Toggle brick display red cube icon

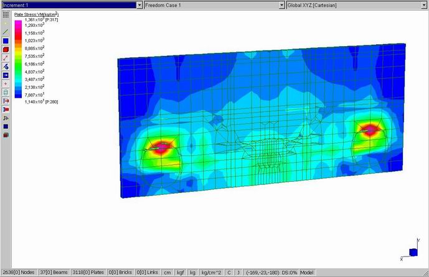click(x=6, y=50)
